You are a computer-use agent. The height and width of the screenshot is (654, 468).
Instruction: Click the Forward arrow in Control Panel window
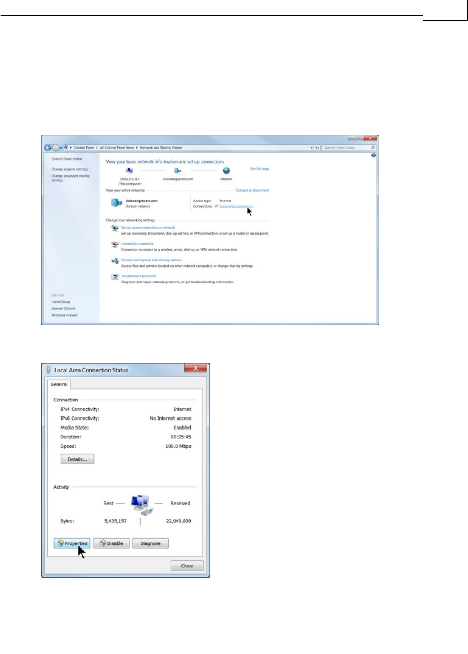[x=55, y=148]
